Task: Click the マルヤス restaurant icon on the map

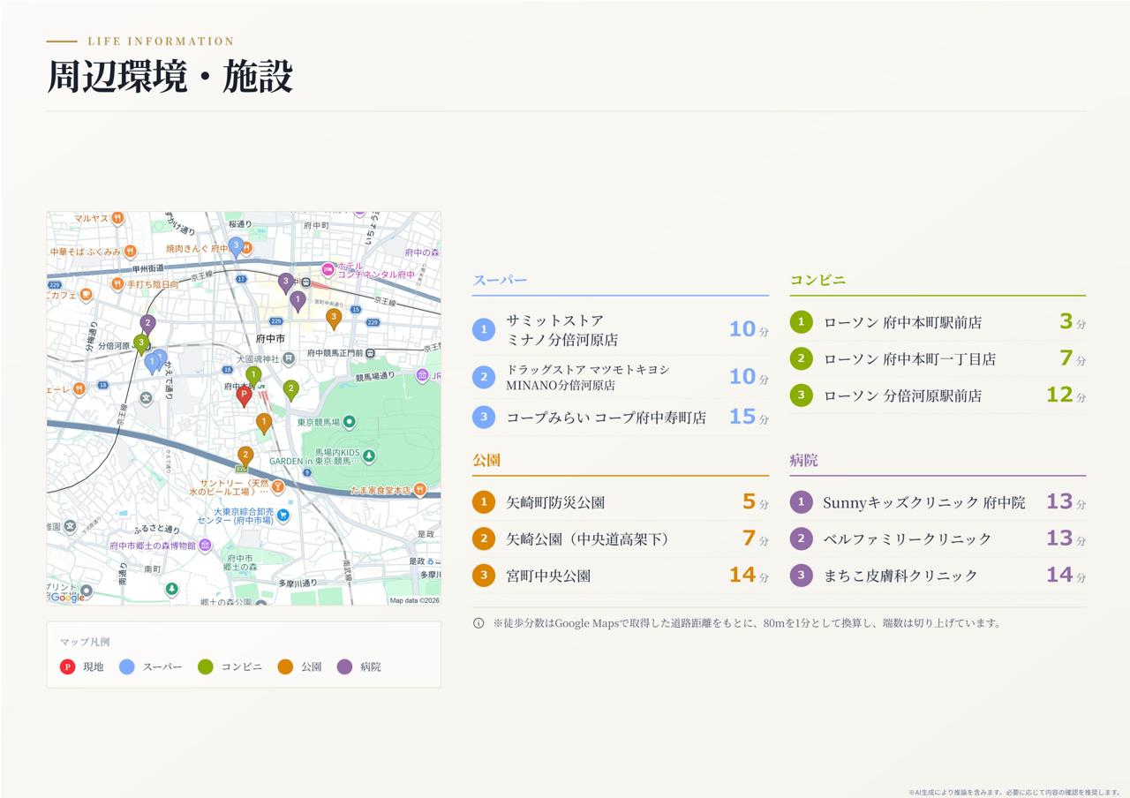Action: click(x=117, y=218)
